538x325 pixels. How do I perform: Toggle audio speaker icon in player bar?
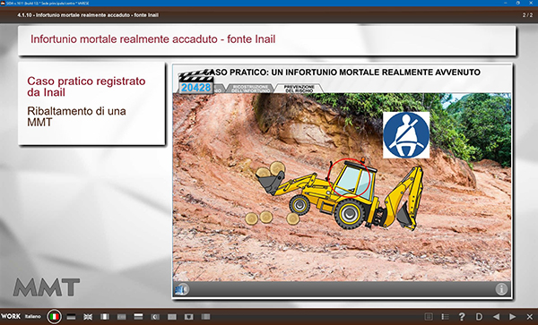pyautogui.click(x=182, y=290)
